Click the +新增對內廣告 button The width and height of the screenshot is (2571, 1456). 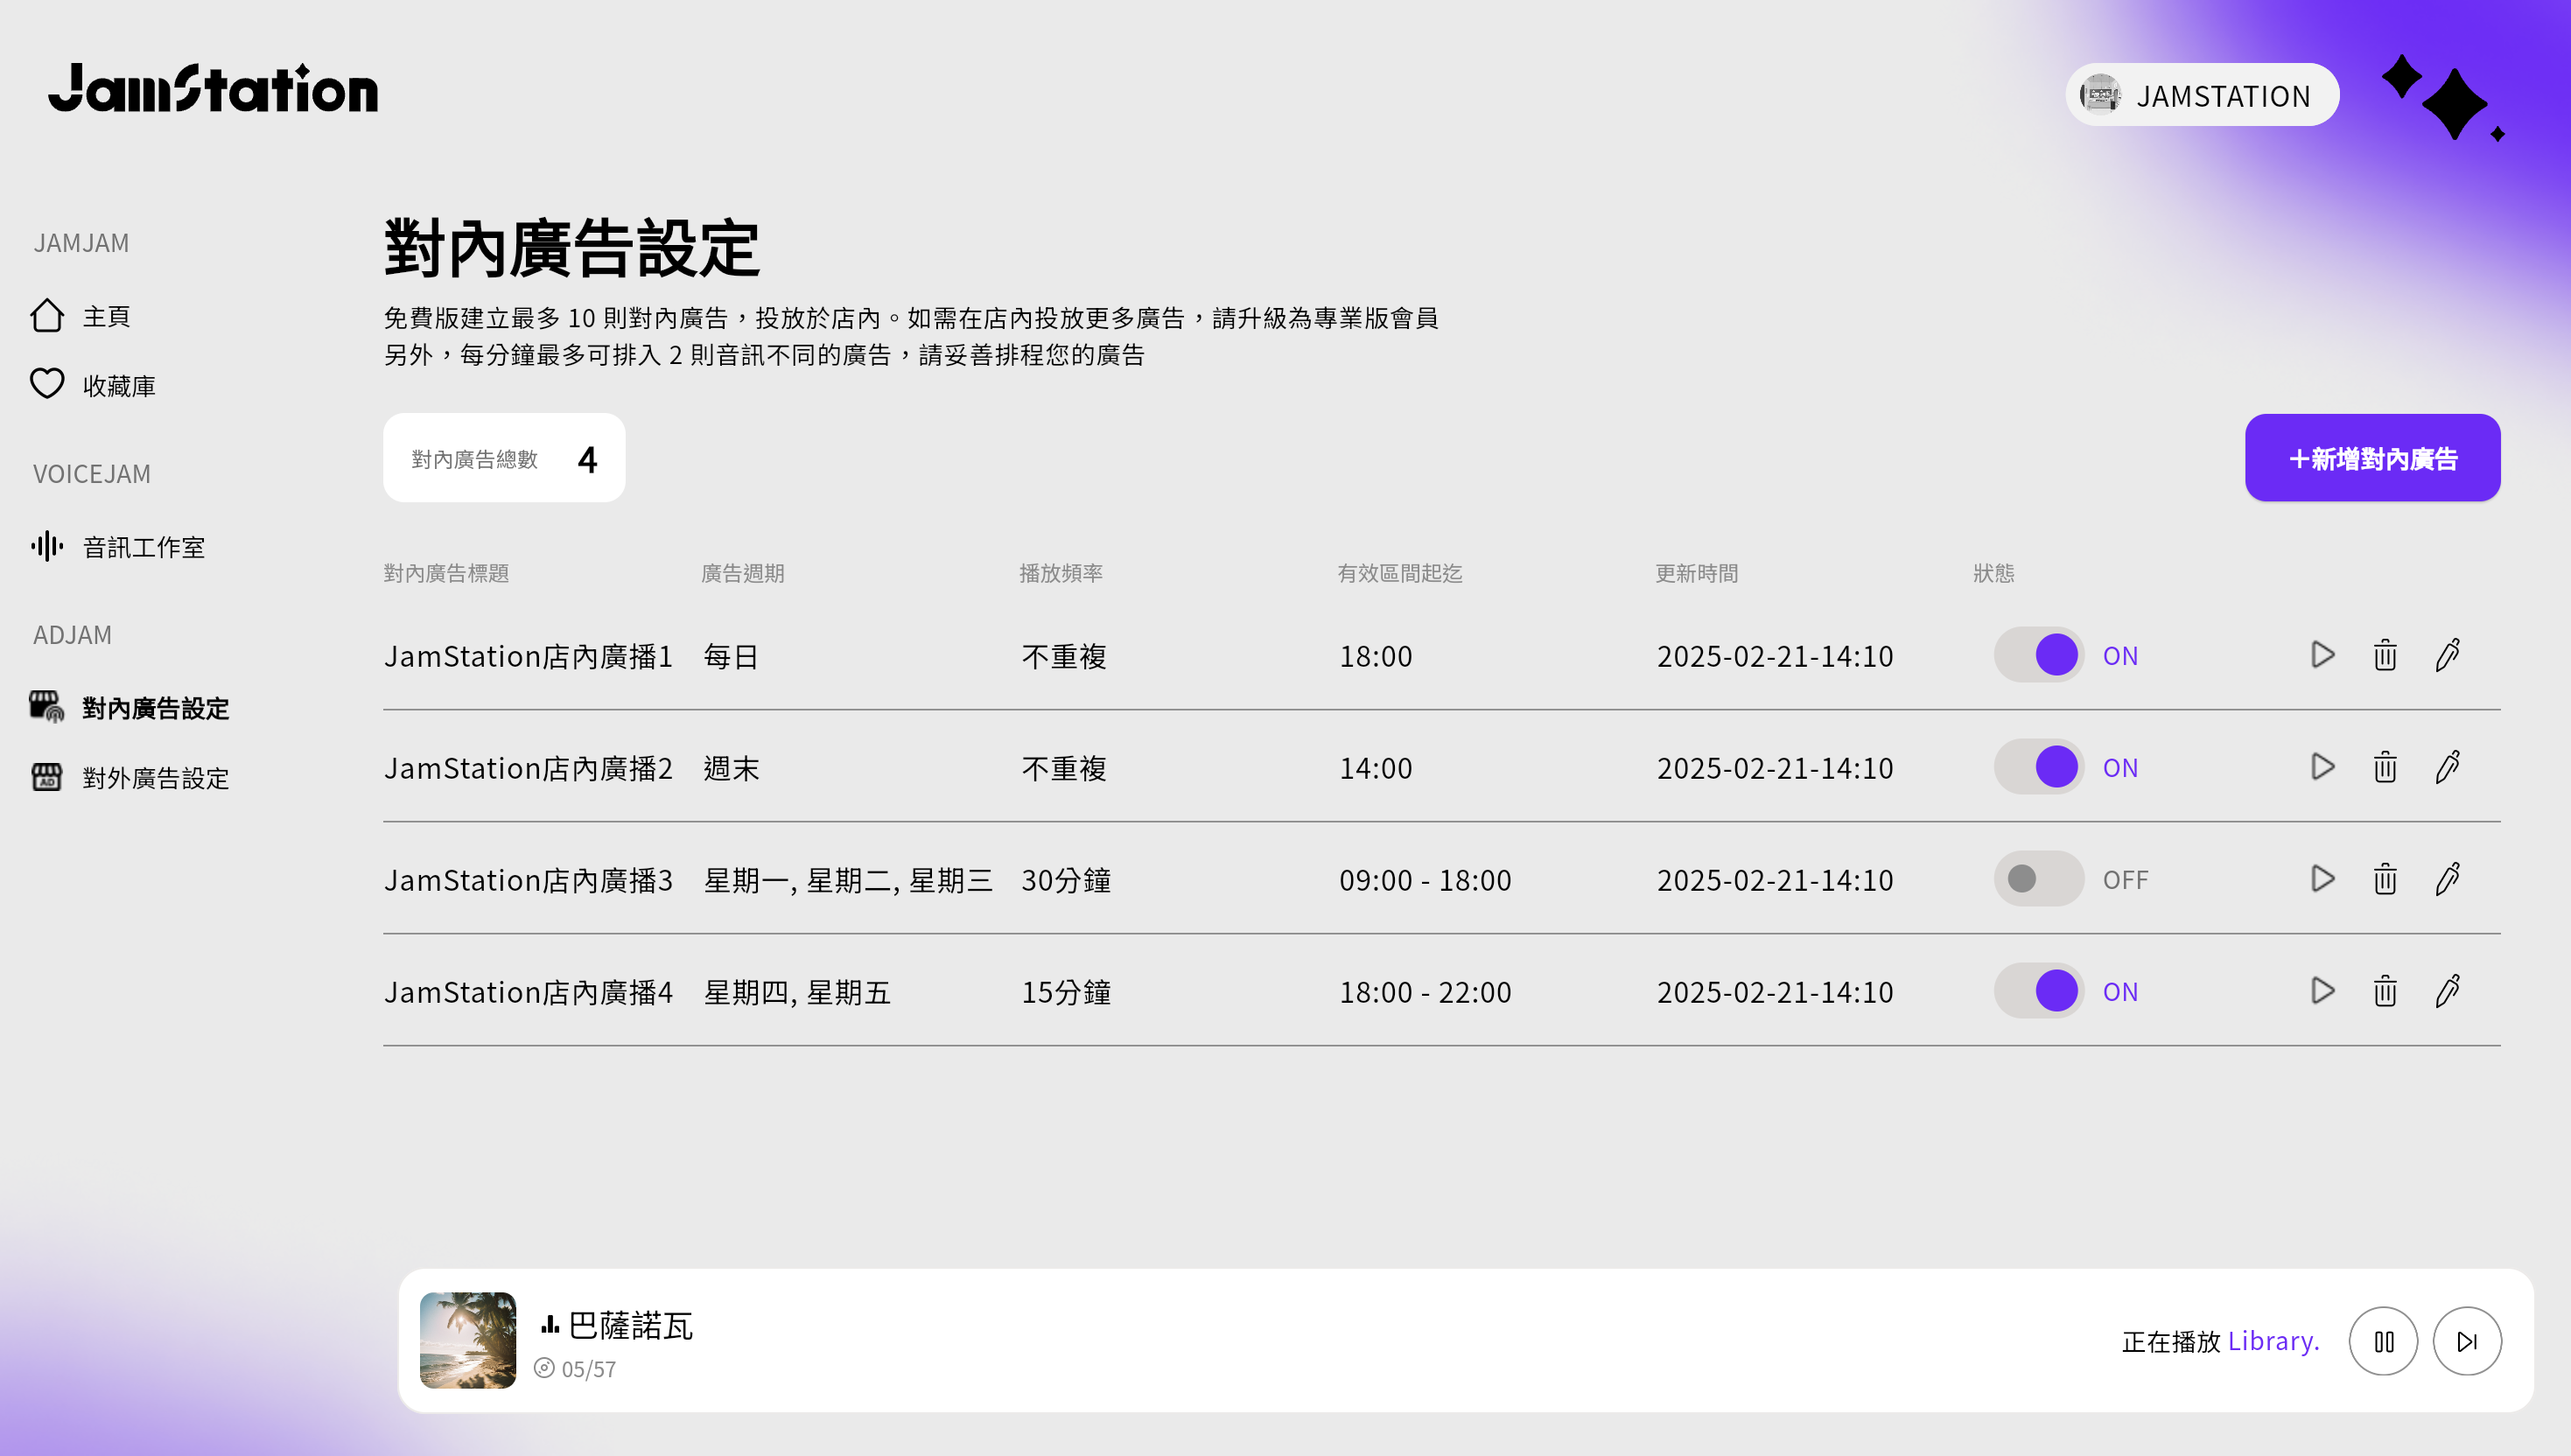2372,458
